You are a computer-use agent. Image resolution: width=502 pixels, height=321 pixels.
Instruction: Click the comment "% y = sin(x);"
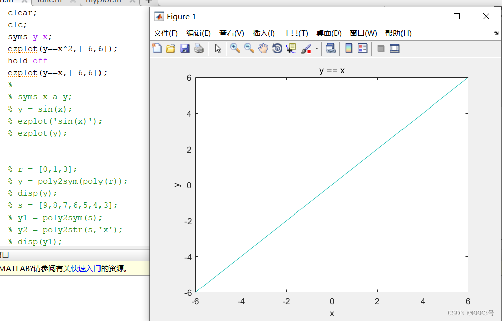pyautogui.click(x=40, y=109)
